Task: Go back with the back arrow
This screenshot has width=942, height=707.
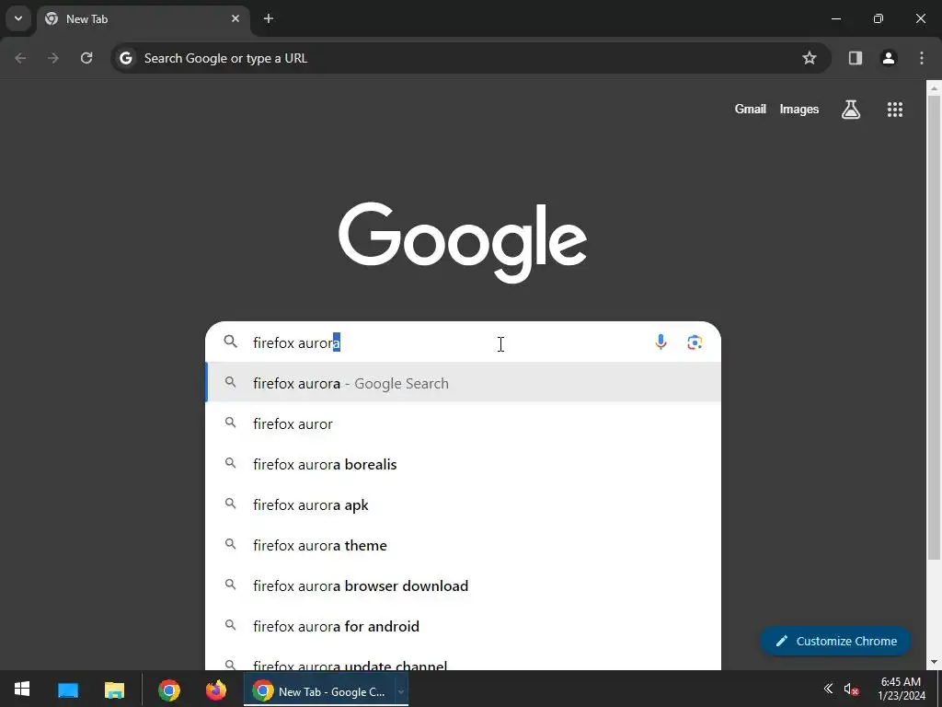Action: coord(20,58)
